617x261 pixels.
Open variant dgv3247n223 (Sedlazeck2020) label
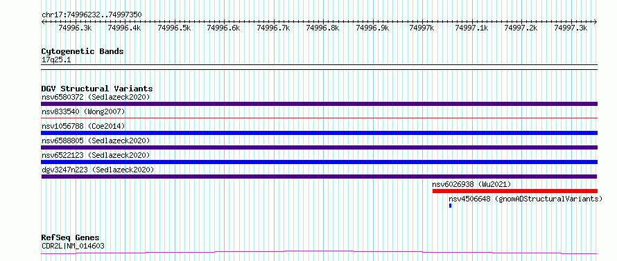click(98, 170)
